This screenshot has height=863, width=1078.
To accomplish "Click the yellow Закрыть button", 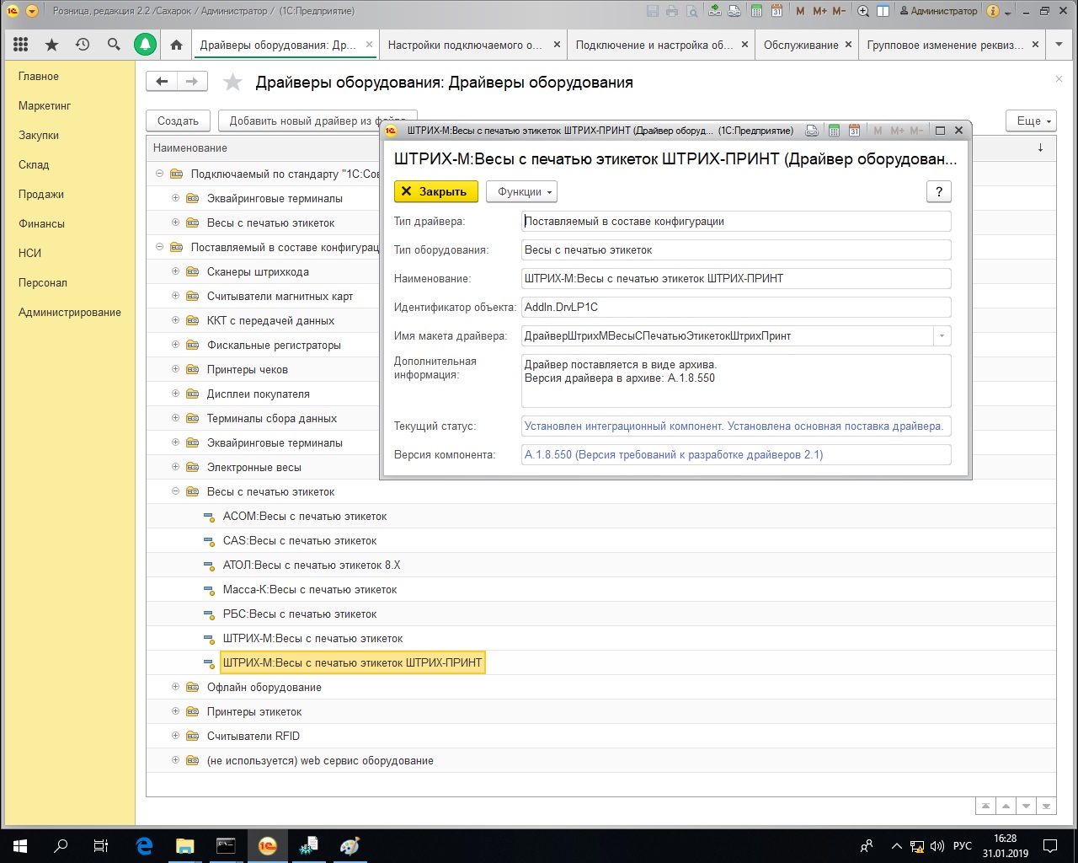I will (436, 191).
